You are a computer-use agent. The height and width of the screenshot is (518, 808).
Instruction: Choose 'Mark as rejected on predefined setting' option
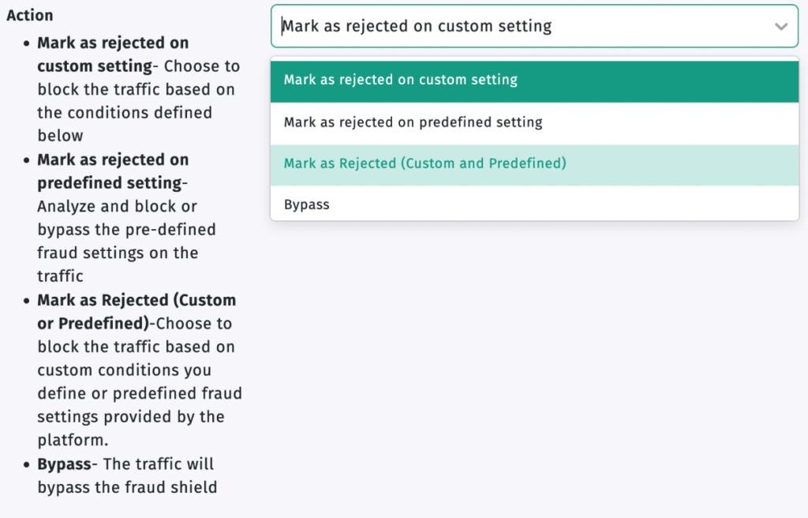[413, 122]
